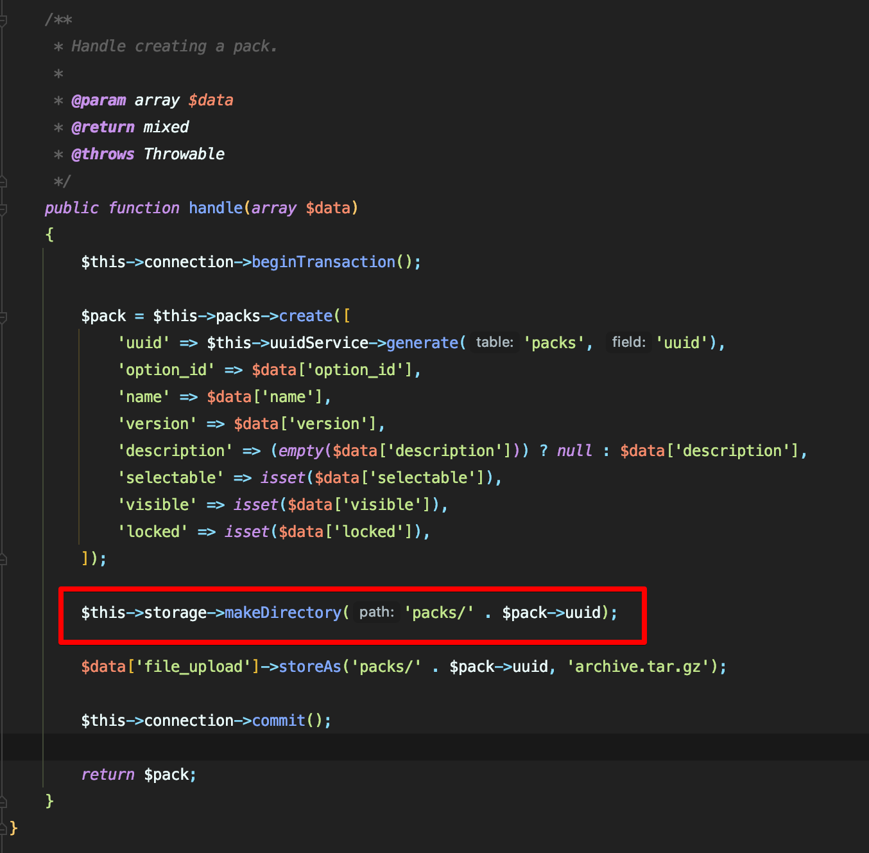Click the 'field:' parameter hint
Viewport: 869px width, 853px height.
(628, 342)
